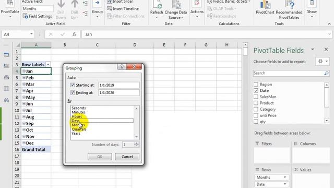Check the Category field checkbox

256,109
